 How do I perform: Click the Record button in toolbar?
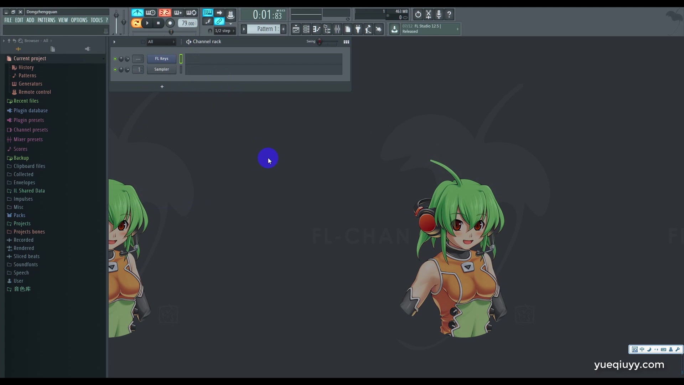(x=170, y=23)
